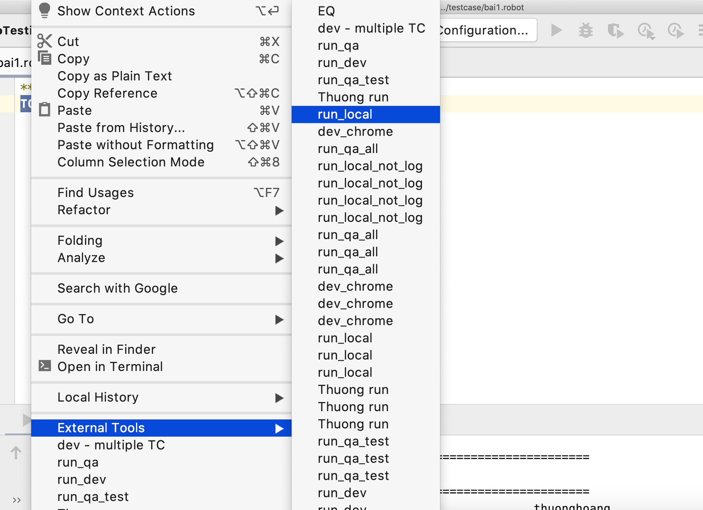Image resolution: width=703 pixels, height=510 pixels.
Task: Choose Paste from History option
Action: [121, 127]
